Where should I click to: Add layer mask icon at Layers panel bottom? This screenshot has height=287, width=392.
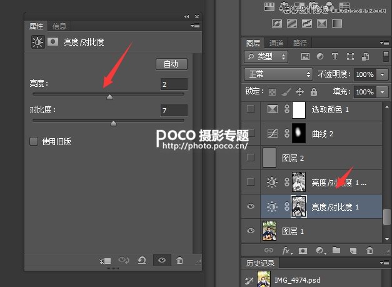[303, 250]
